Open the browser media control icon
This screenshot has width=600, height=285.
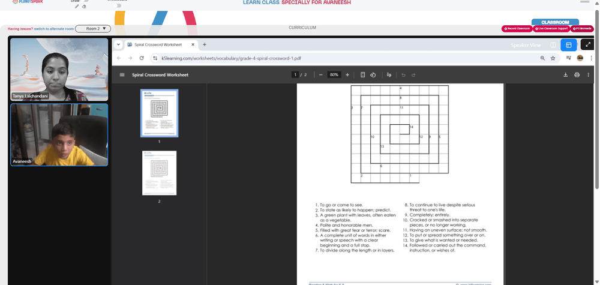tap(569, 58)
